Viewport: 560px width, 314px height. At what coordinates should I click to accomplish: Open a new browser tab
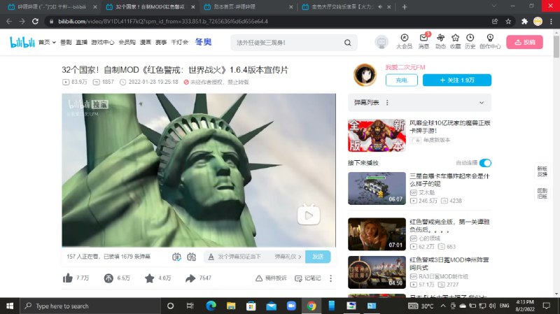tap(405, 7)
